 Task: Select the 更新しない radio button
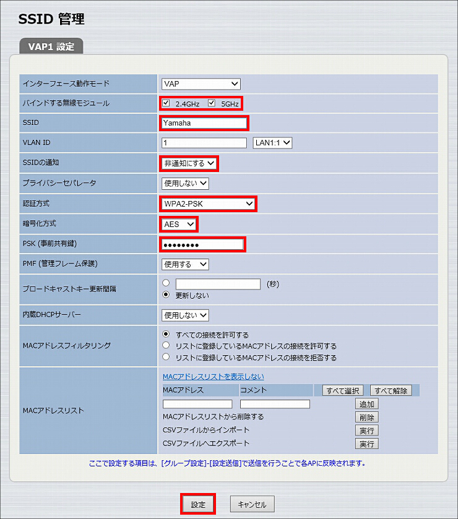click(x=166, y=294)
